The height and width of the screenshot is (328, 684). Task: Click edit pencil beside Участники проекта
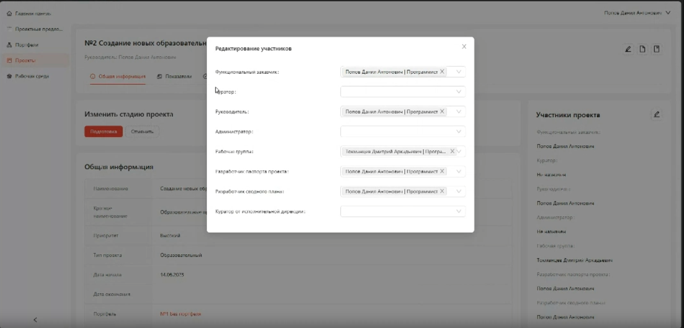(657, 114)
